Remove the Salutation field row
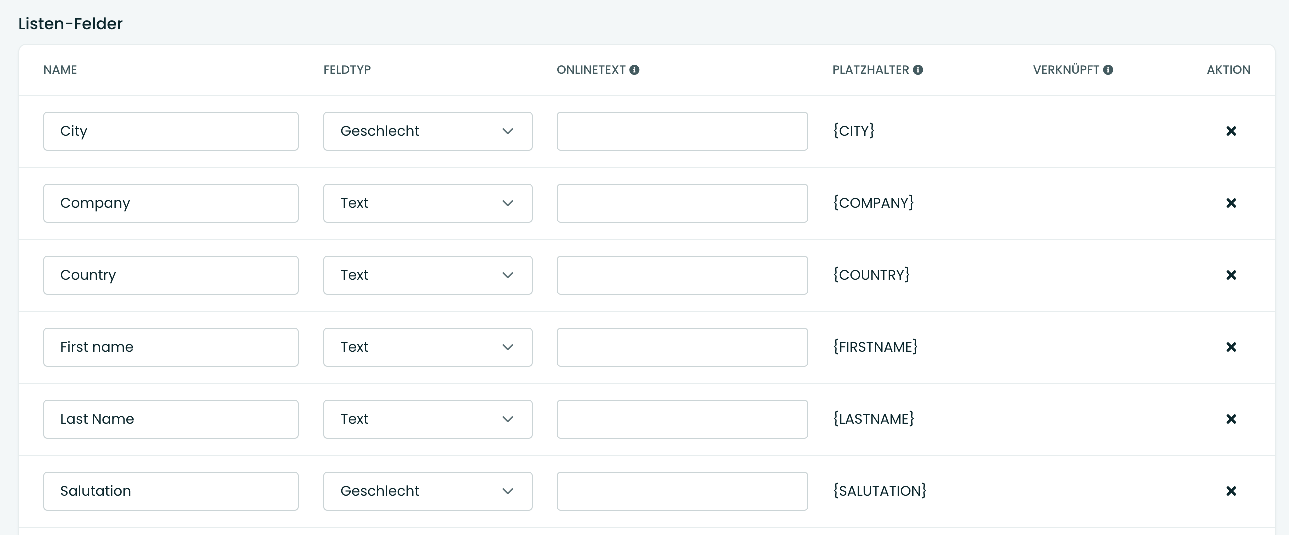 tap(1231, 491)
